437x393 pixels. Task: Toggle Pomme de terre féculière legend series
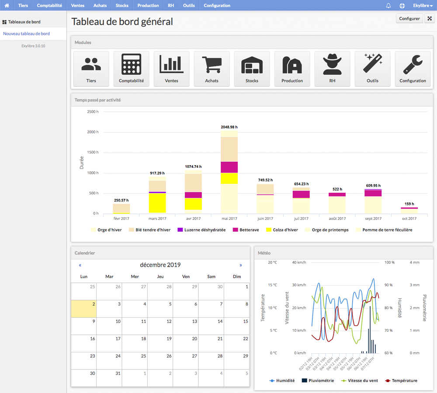384,230
